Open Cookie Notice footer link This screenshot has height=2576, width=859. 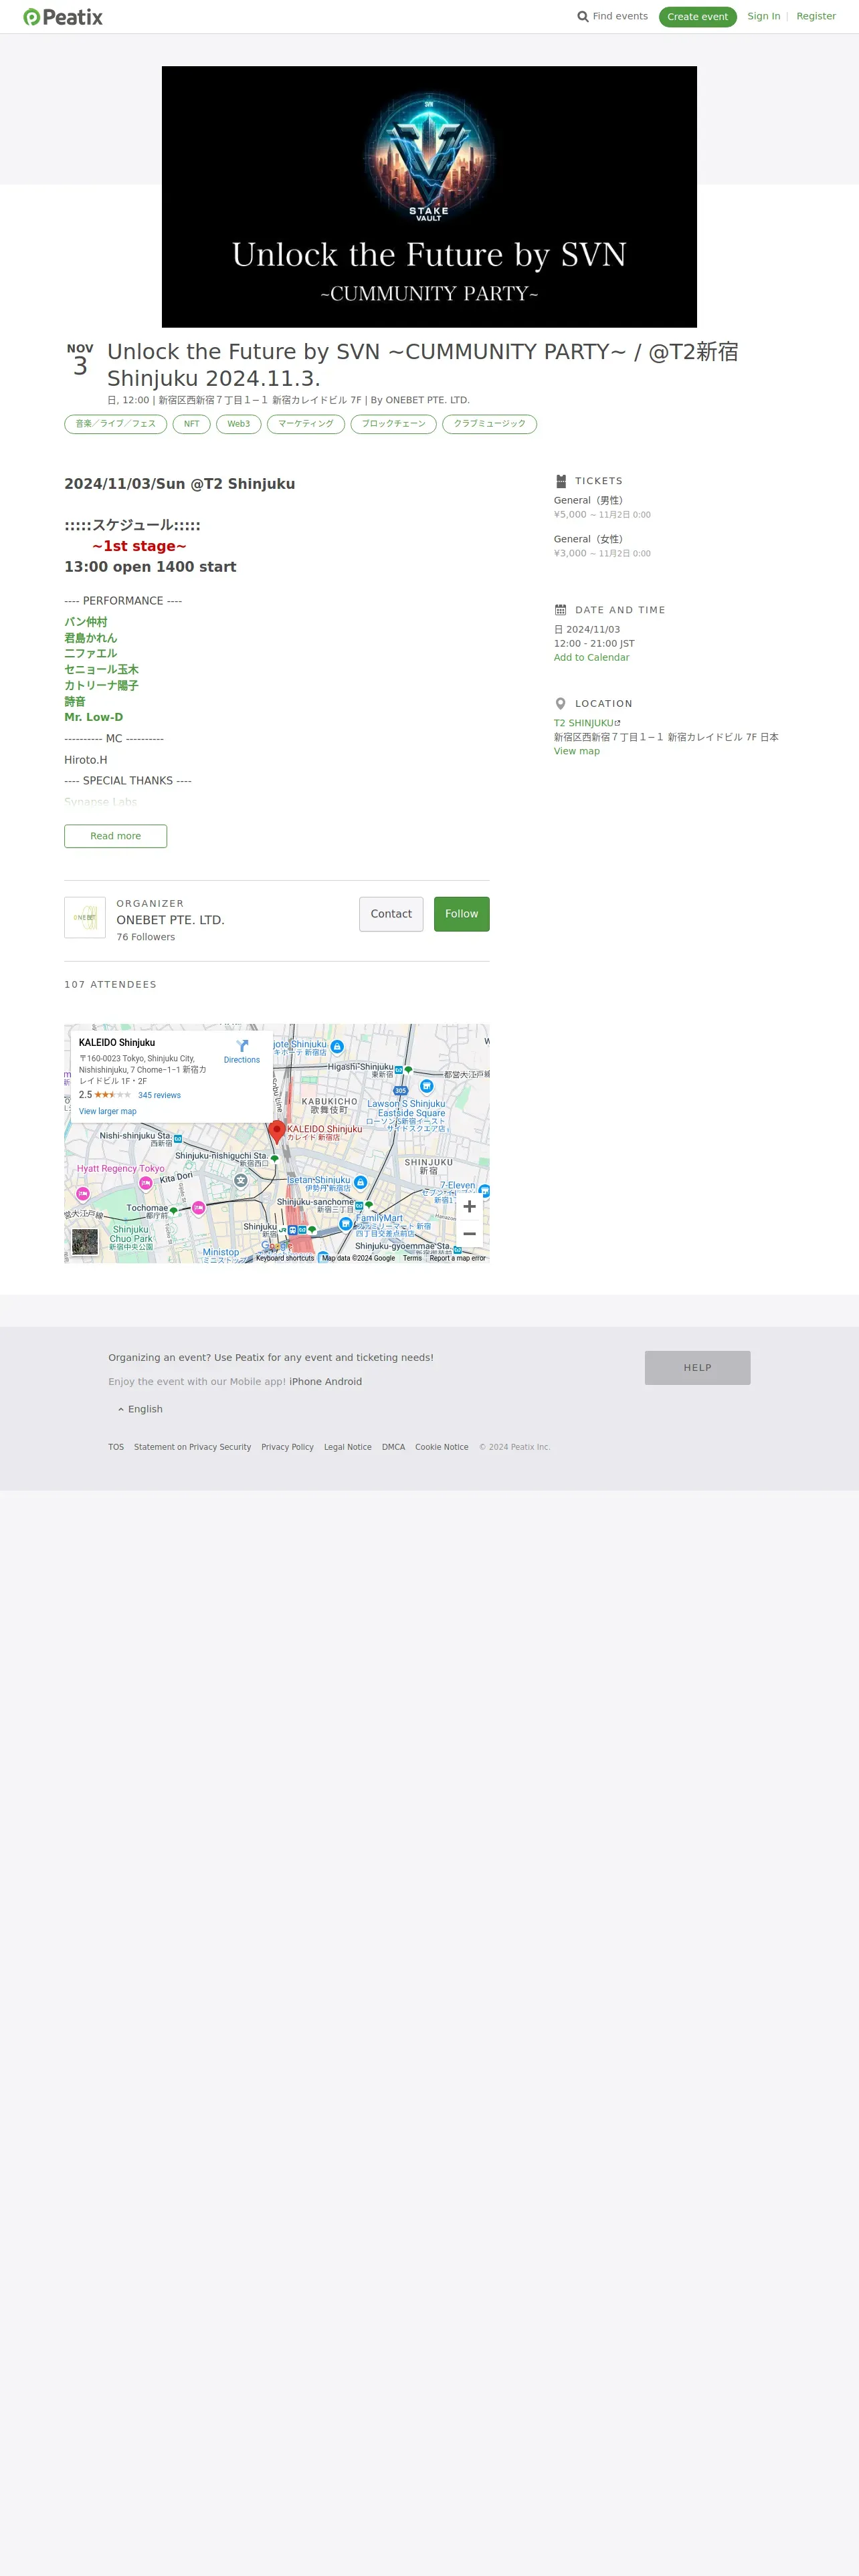click(x=442, y=1447)
